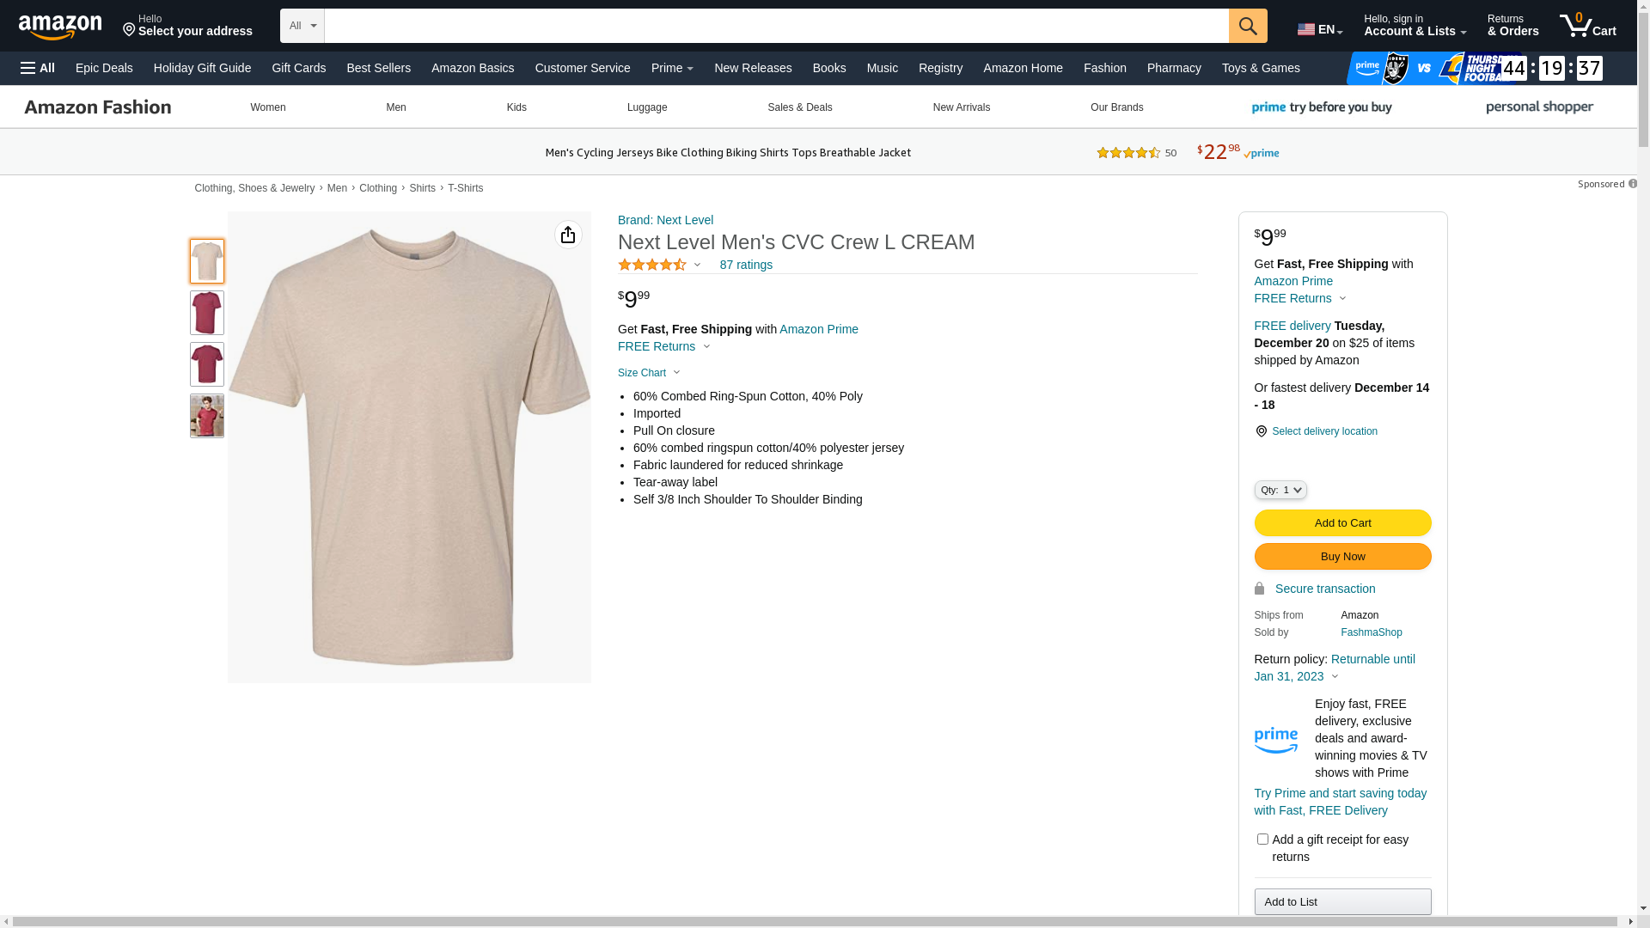This screenshot has height=928, width=1650.
Task: Click the Sponsored info icon
Action: coord(1633,184)
